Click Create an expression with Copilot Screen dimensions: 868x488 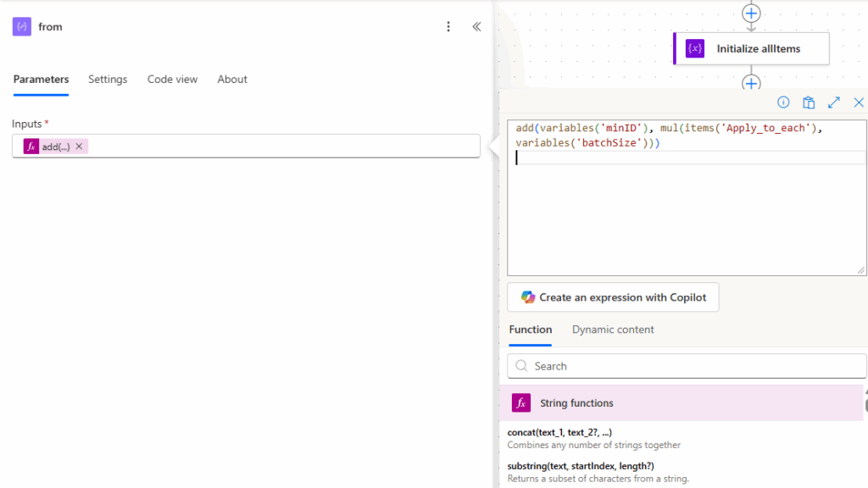(x=613, y=297)
